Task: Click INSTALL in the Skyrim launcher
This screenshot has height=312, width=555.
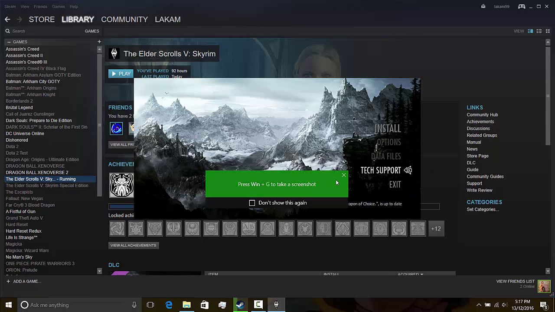Action: tap(388, 129)
